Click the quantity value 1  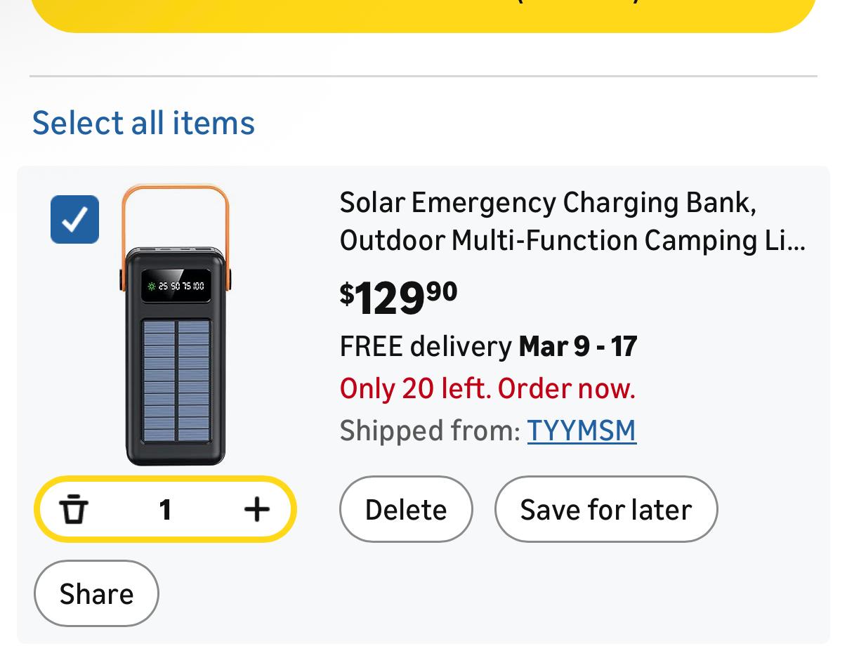coord(165,509)
